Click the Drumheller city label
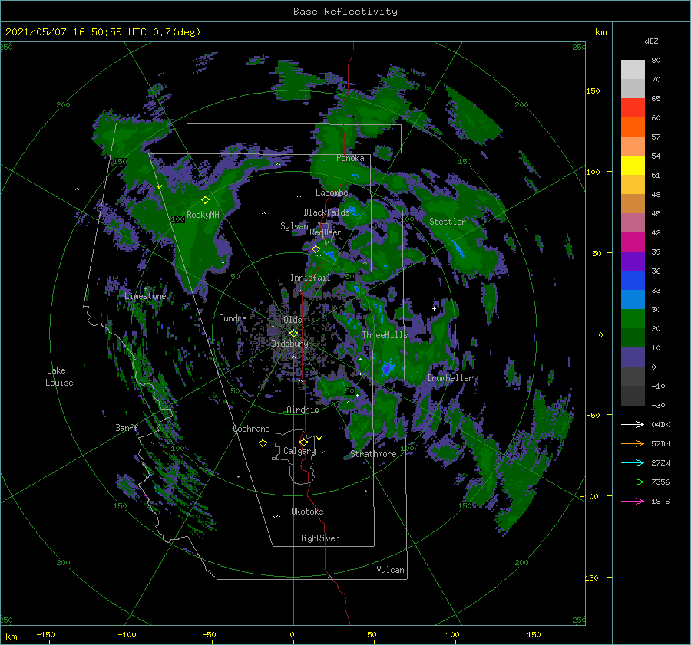This screenshot has width=691, height=645. 451,378
